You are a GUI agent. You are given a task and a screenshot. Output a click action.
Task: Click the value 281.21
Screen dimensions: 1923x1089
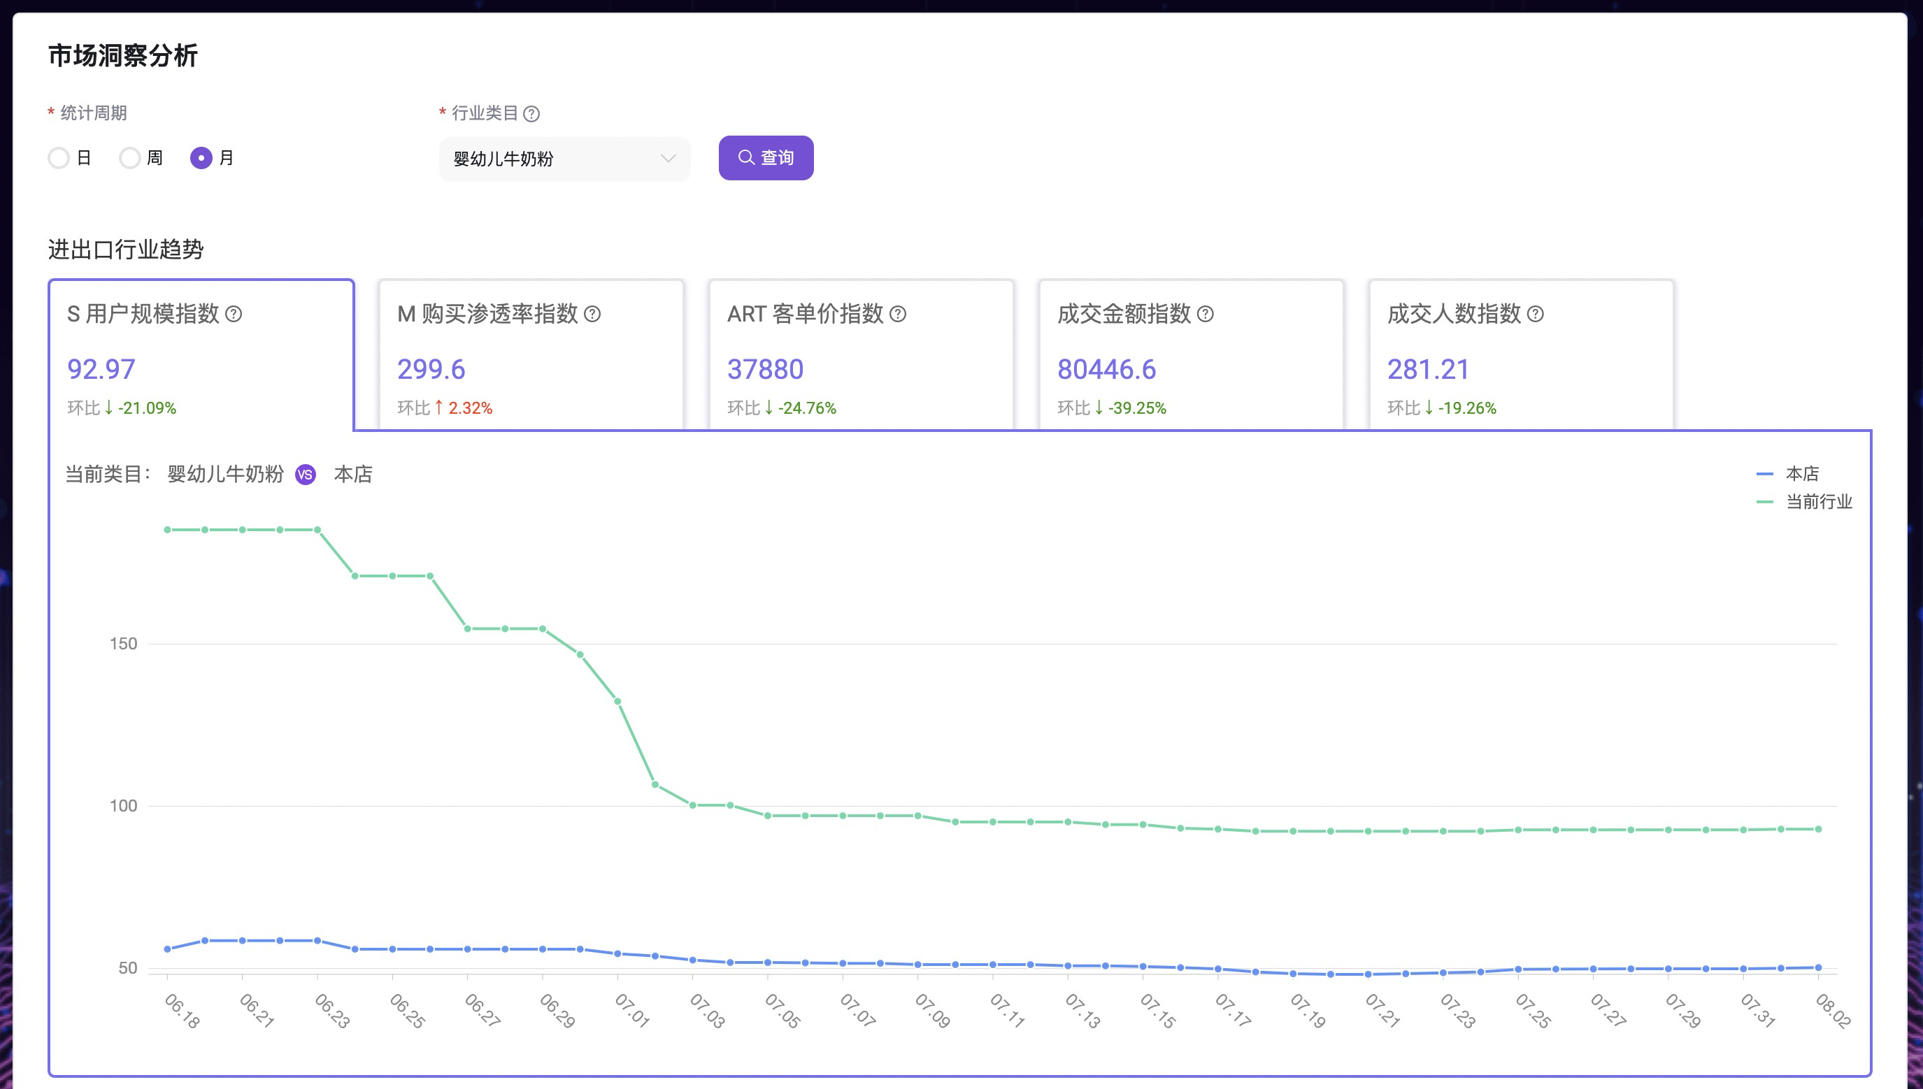pyautogui.click(x=1428, y=370)
